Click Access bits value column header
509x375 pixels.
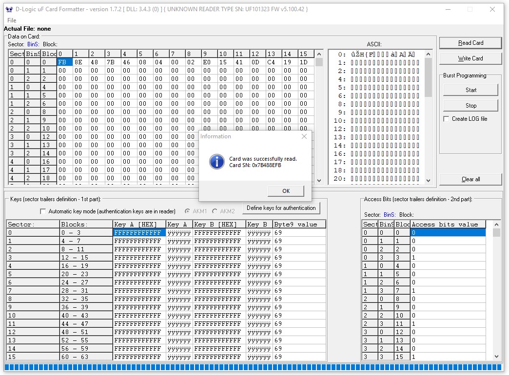[x=448, y=224]
